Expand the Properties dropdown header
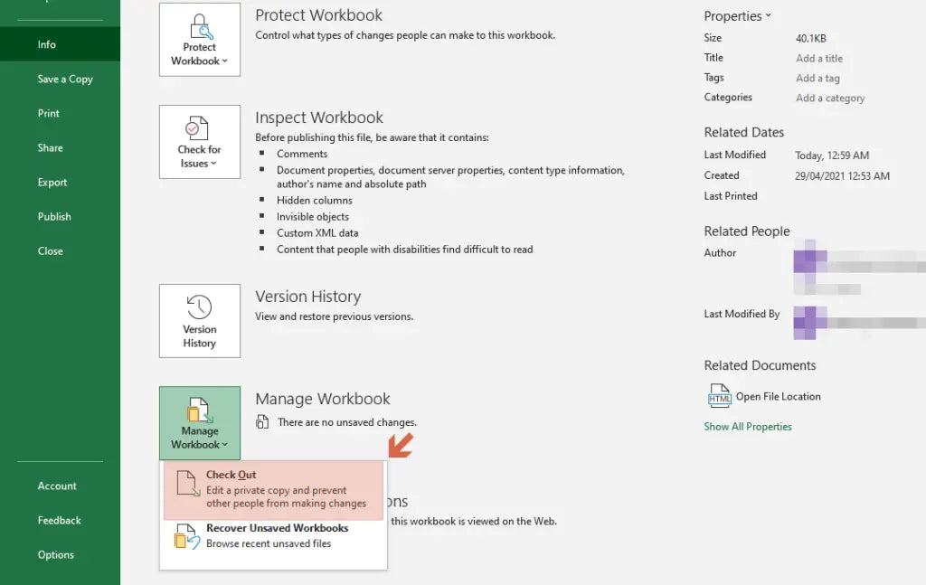Screen dimensions: 926x585 tap(738, 16)
